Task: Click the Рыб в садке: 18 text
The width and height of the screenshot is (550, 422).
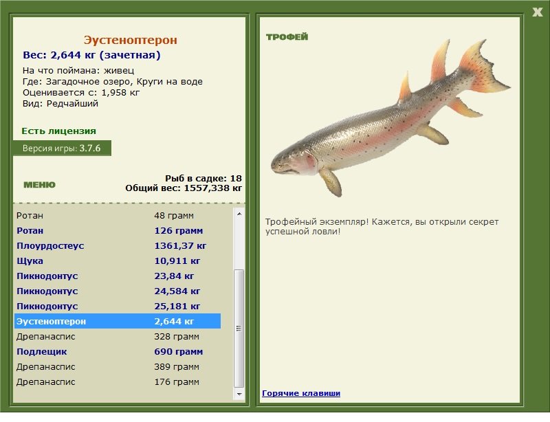Action: click(x=203, y=178)
